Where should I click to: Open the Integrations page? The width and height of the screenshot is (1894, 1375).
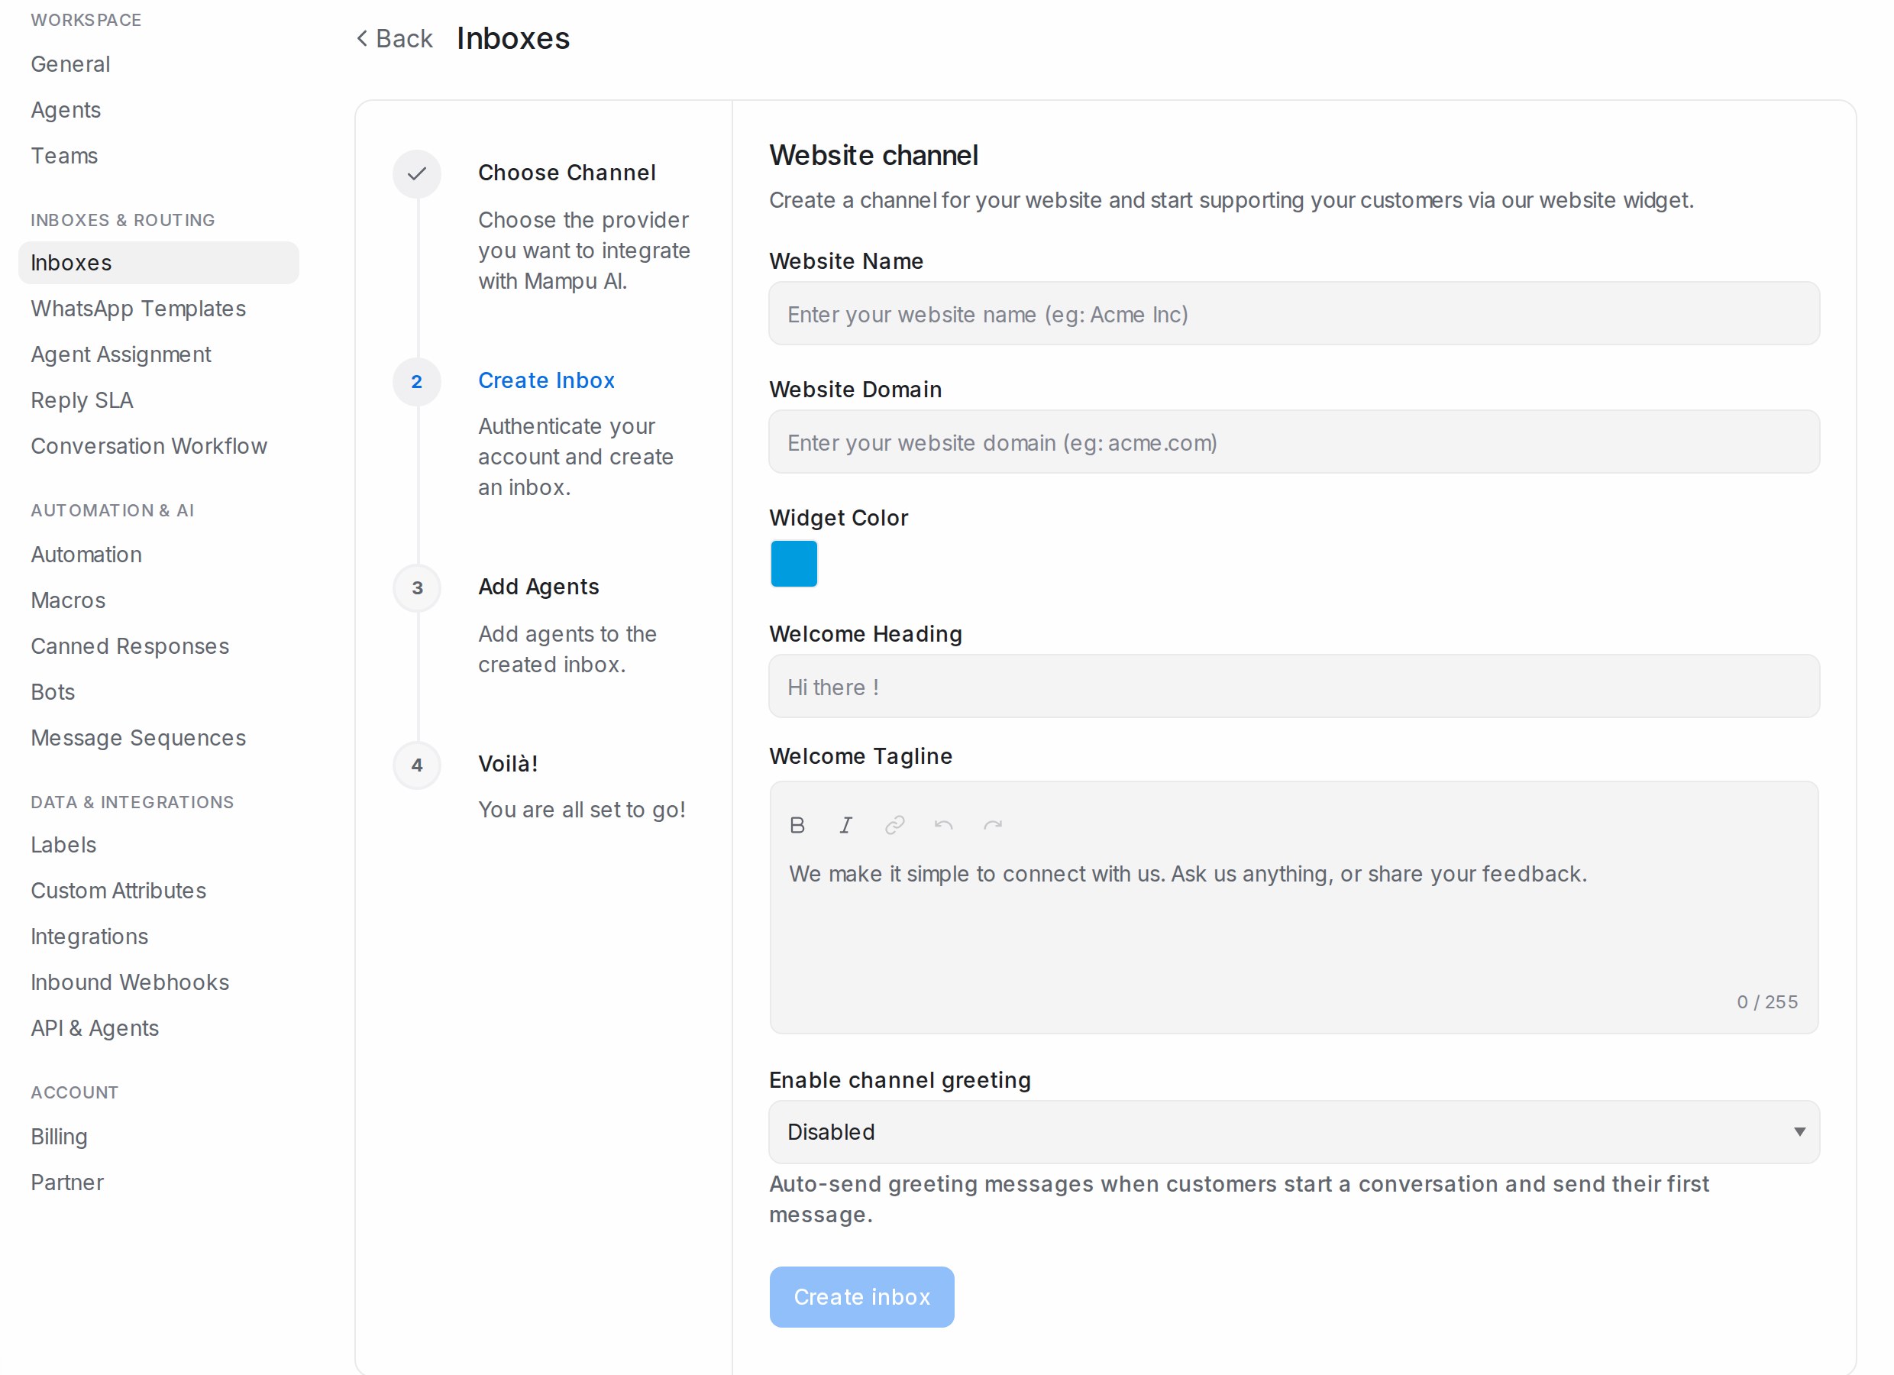coord(89,937)
